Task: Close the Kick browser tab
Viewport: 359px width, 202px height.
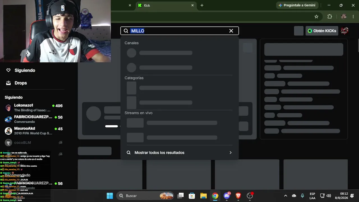Action: [192, 5]
